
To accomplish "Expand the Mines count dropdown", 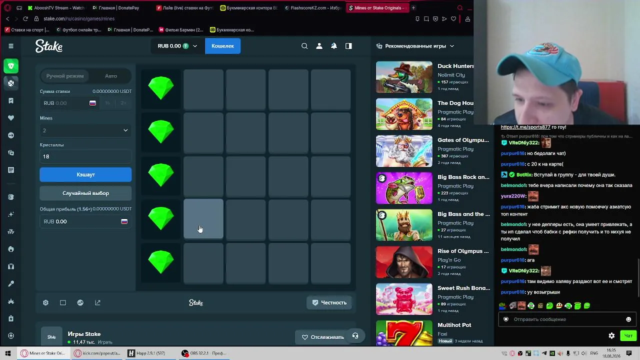I will (85, 130).
